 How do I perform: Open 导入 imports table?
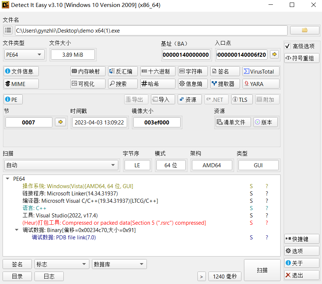pyautogui.click(x=163, y=100)
